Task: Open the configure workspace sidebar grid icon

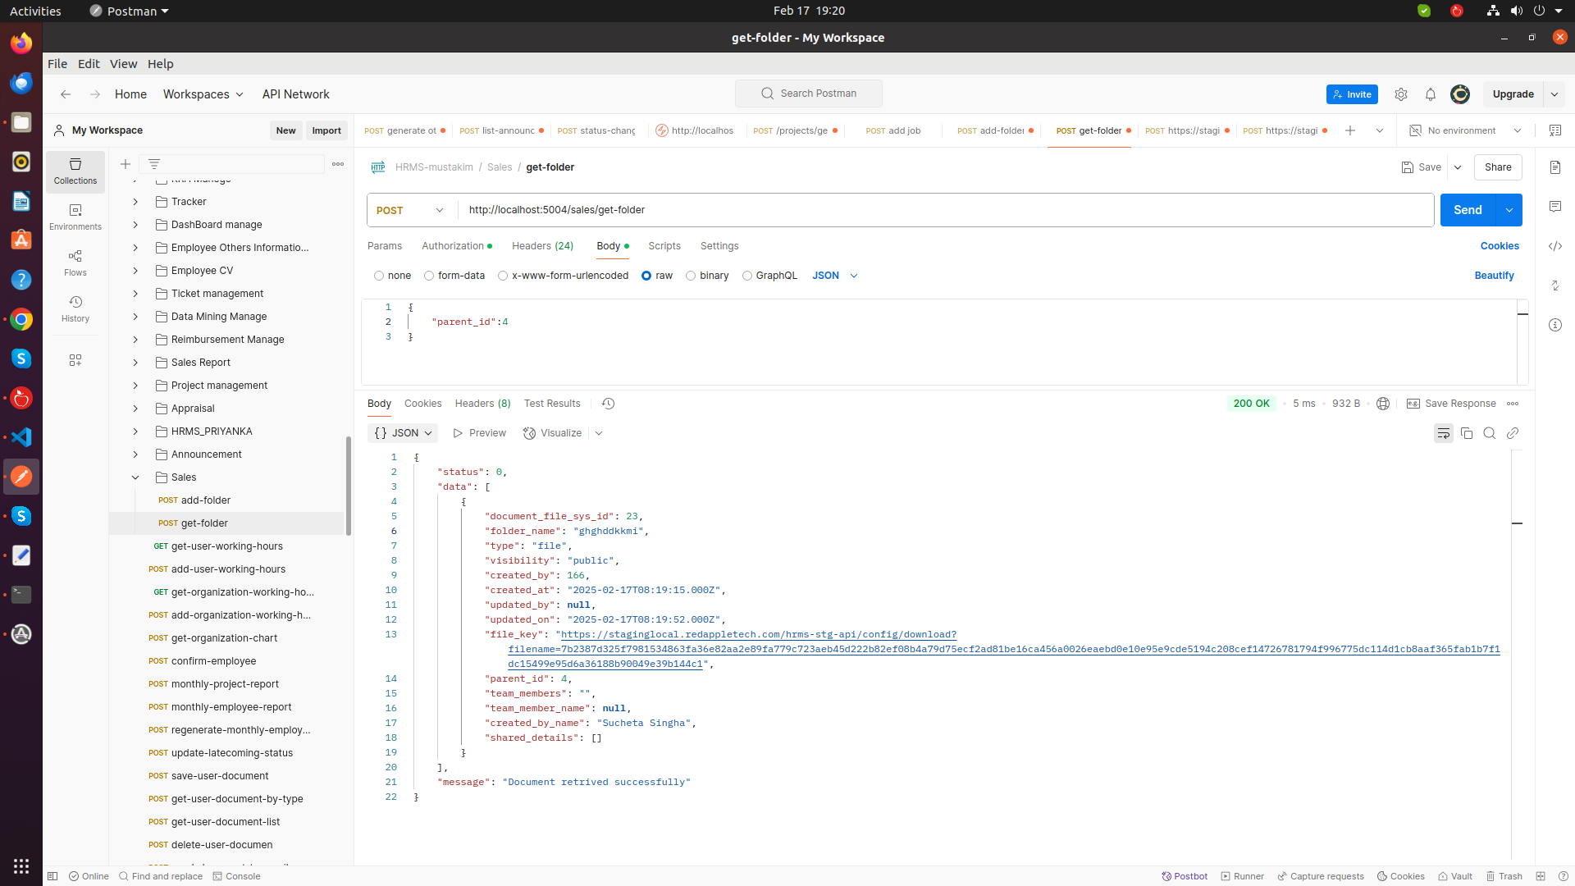Action: tap(75, 360)
